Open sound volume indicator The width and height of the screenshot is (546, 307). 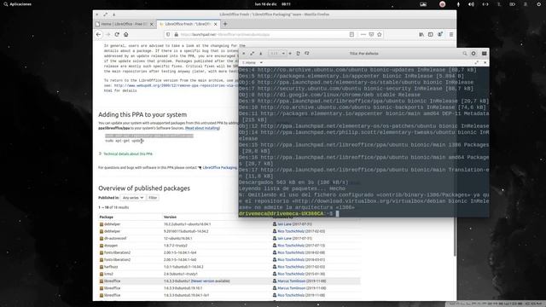tap(471, 4)
